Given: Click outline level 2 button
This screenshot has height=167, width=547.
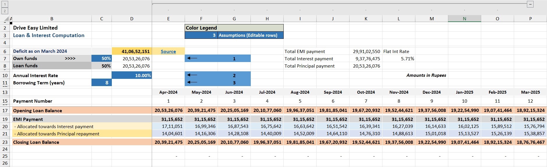Looking at the screenshot, I should [5, 11].
